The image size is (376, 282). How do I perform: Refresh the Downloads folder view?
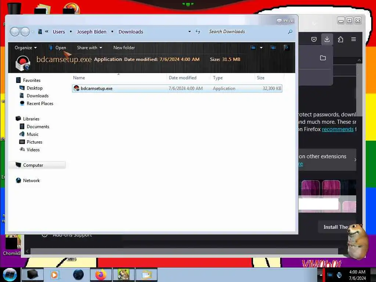[x=198, y=32]
